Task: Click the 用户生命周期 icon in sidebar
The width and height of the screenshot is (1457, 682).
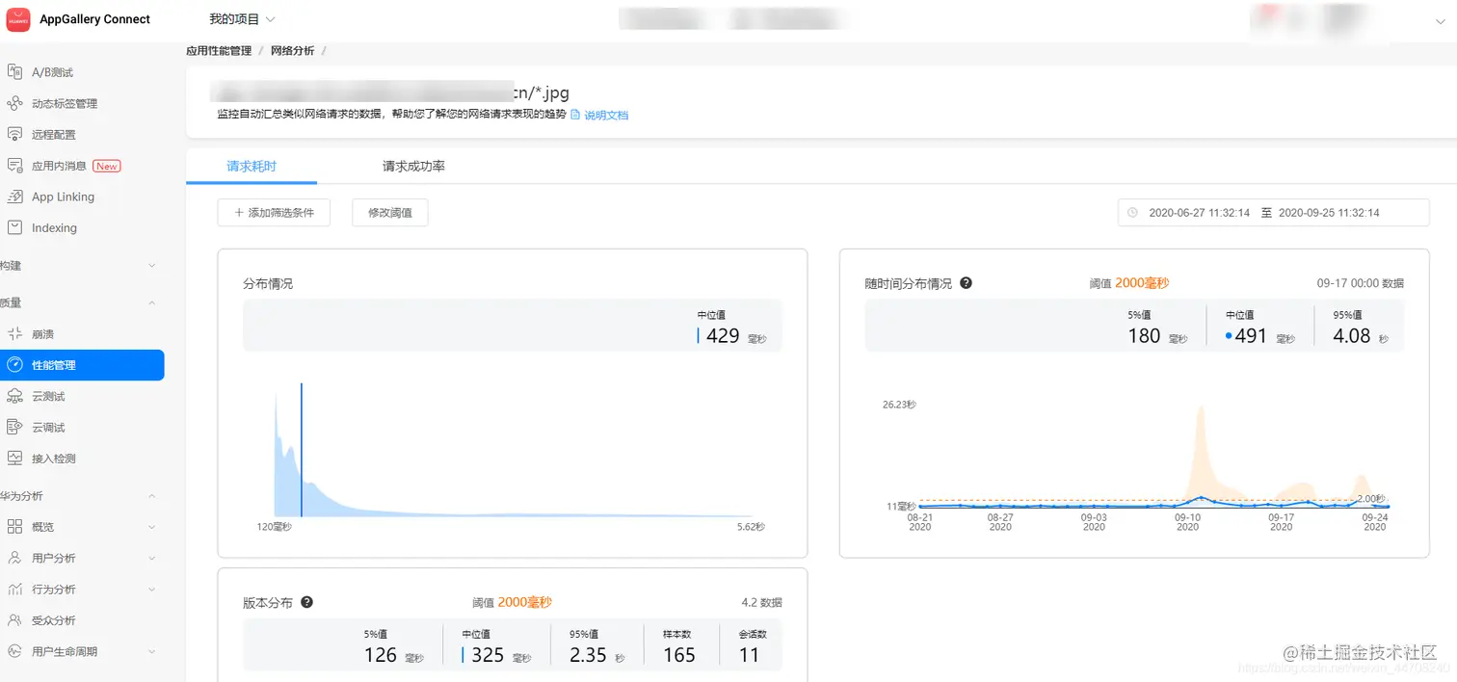Action: [x=14, y=651]
